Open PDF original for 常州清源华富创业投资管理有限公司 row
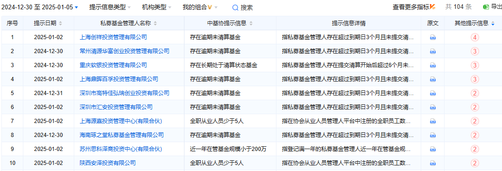 [x=432, y=51]
